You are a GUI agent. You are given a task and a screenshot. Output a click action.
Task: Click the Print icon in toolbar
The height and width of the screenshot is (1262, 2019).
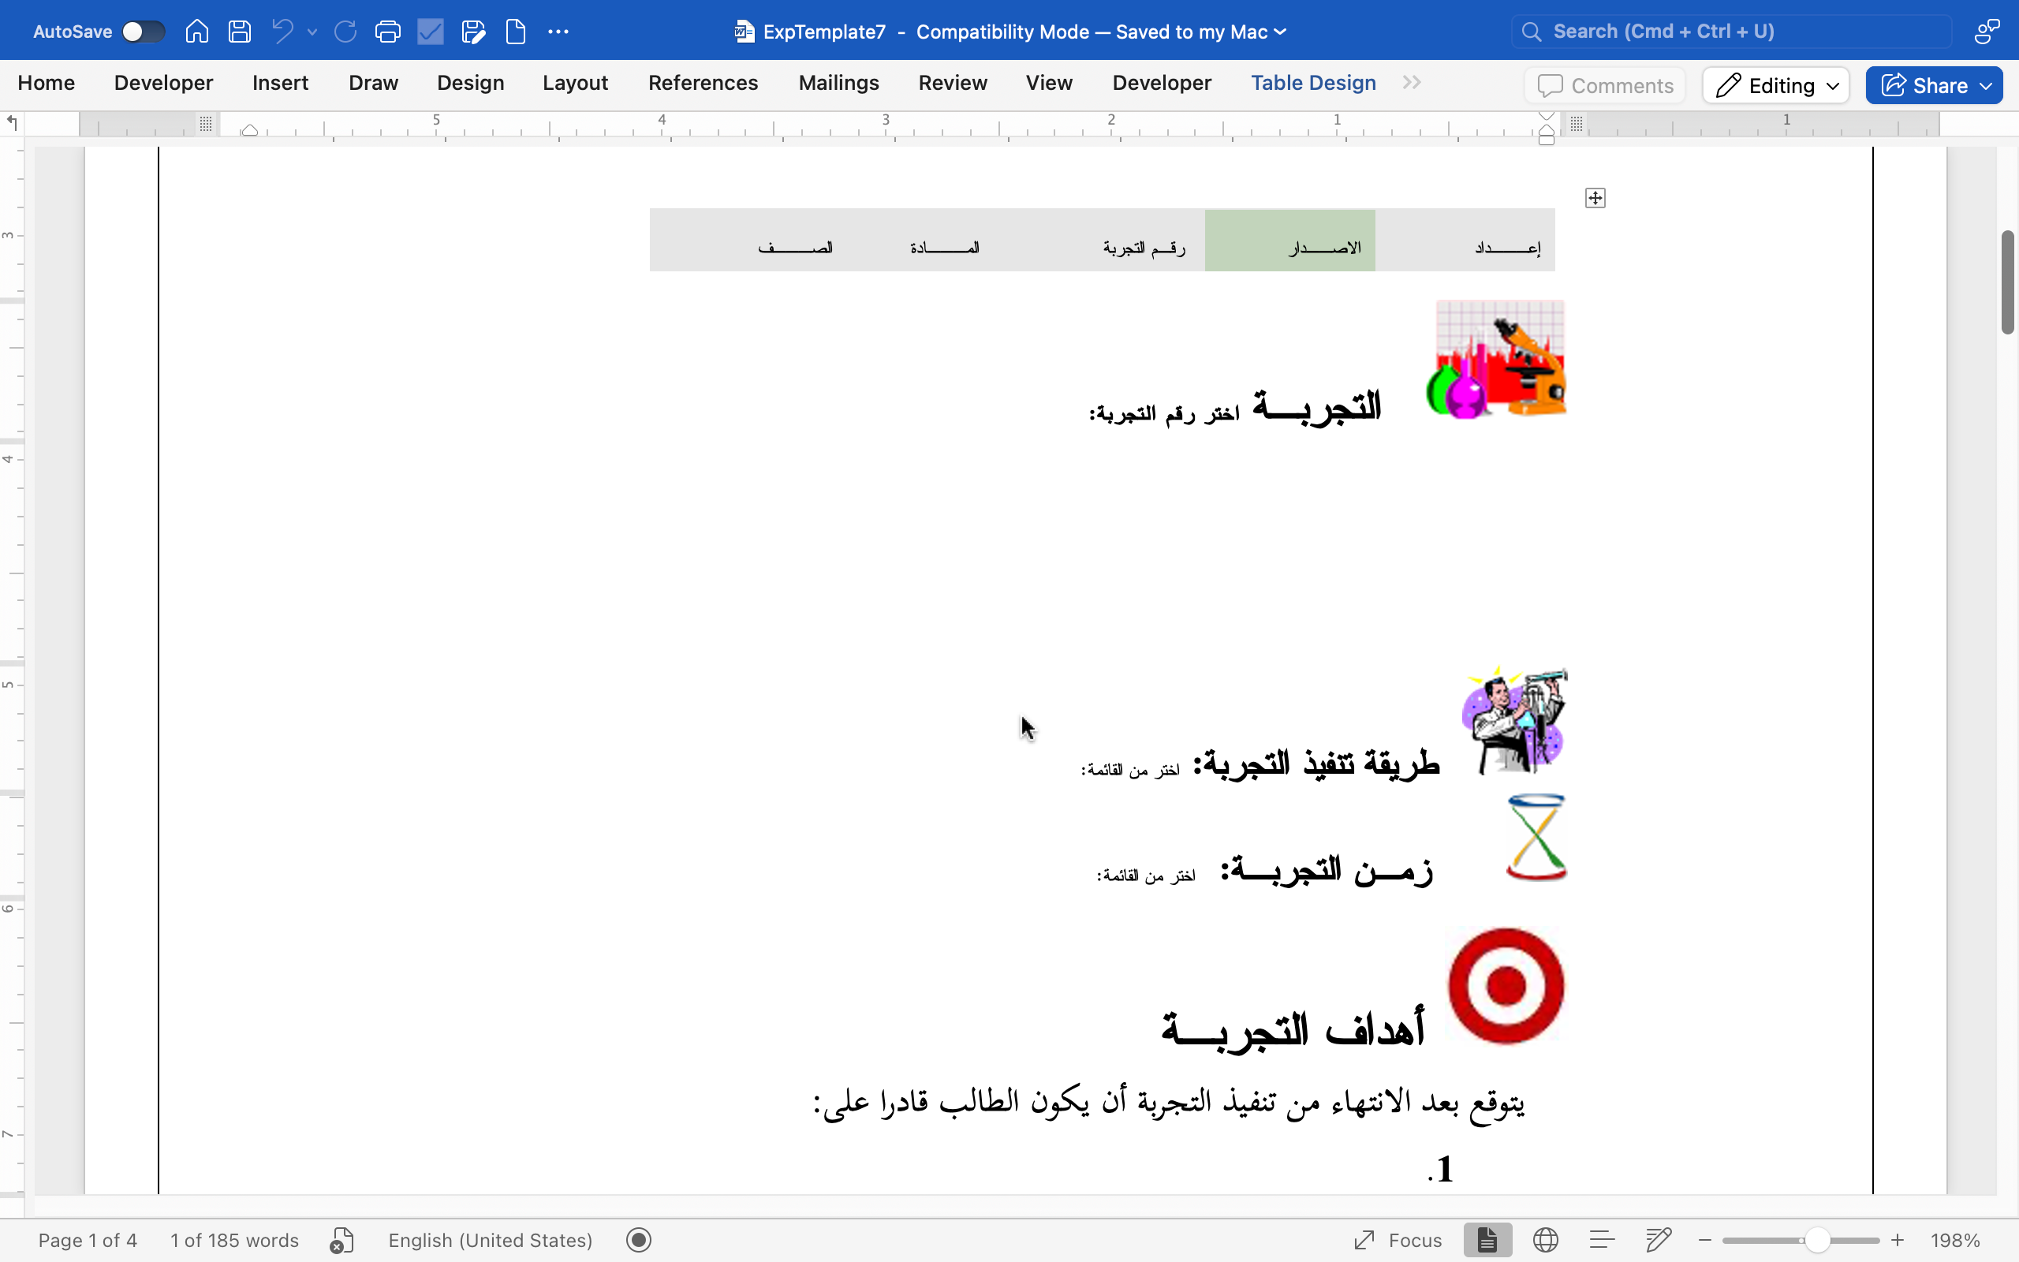pyautogui.click(x=388, y=32)
